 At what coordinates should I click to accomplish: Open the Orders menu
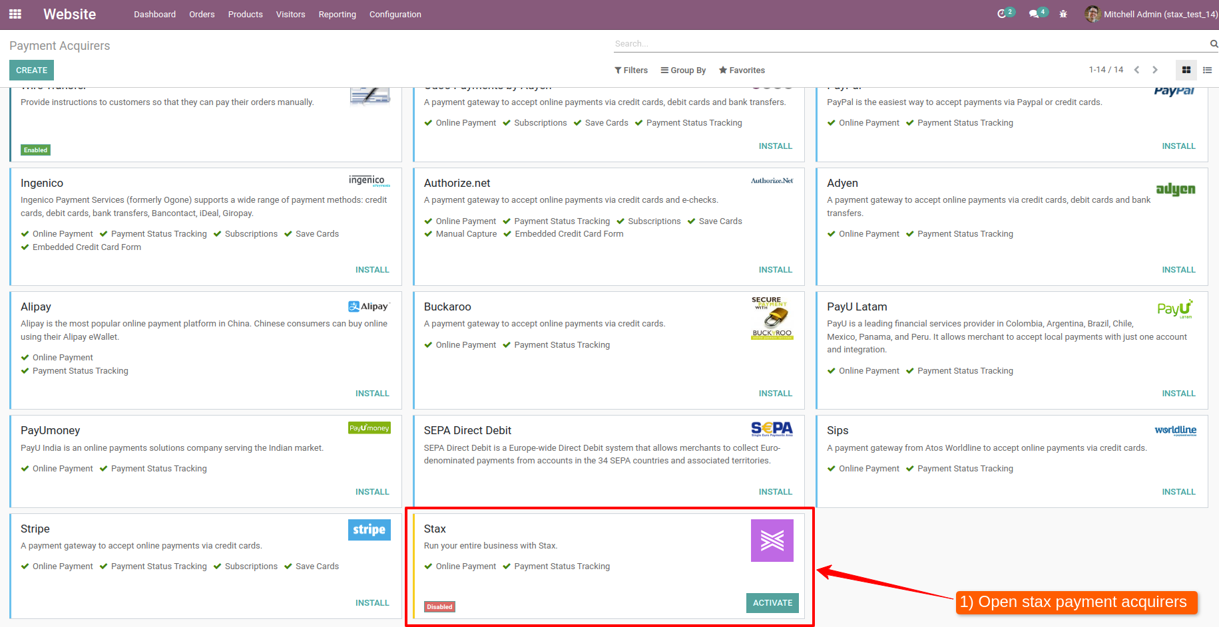click(202, 14)
